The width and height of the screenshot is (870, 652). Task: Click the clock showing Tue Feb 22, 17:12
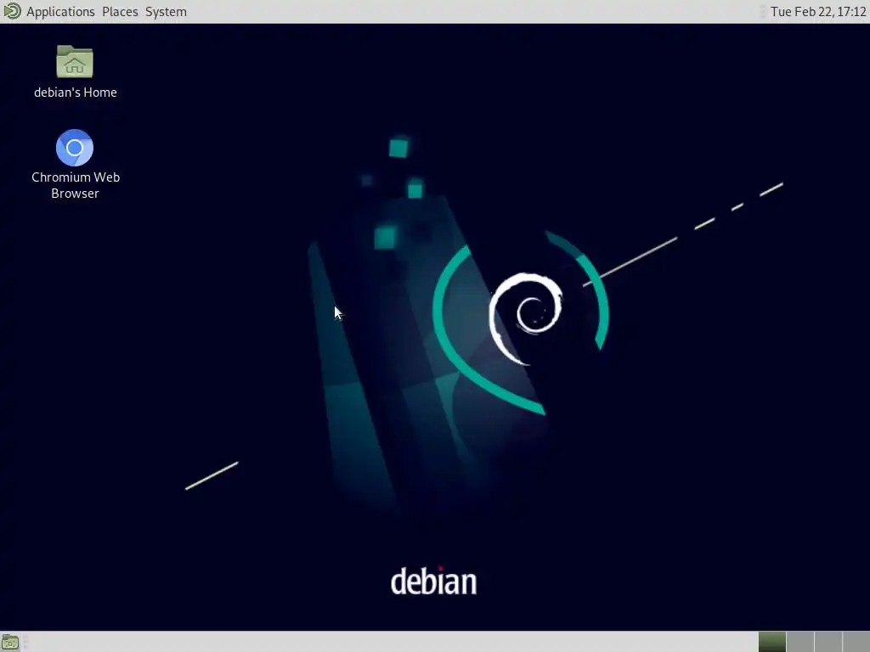[x=818, y=12]
